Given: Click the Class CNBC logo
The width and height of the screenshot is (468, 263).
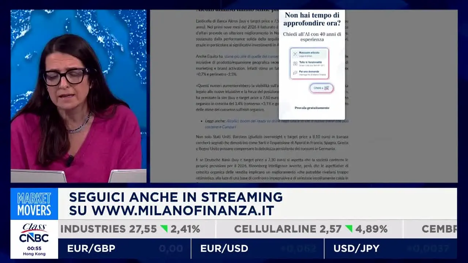Looking at the screenshot, I should [34, 233].
